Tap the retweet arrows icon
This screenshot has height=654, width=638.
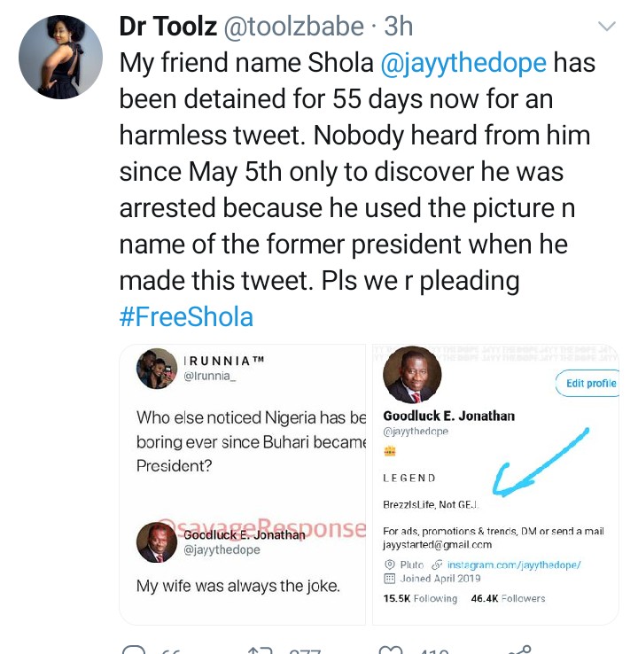tap(260, 650)
